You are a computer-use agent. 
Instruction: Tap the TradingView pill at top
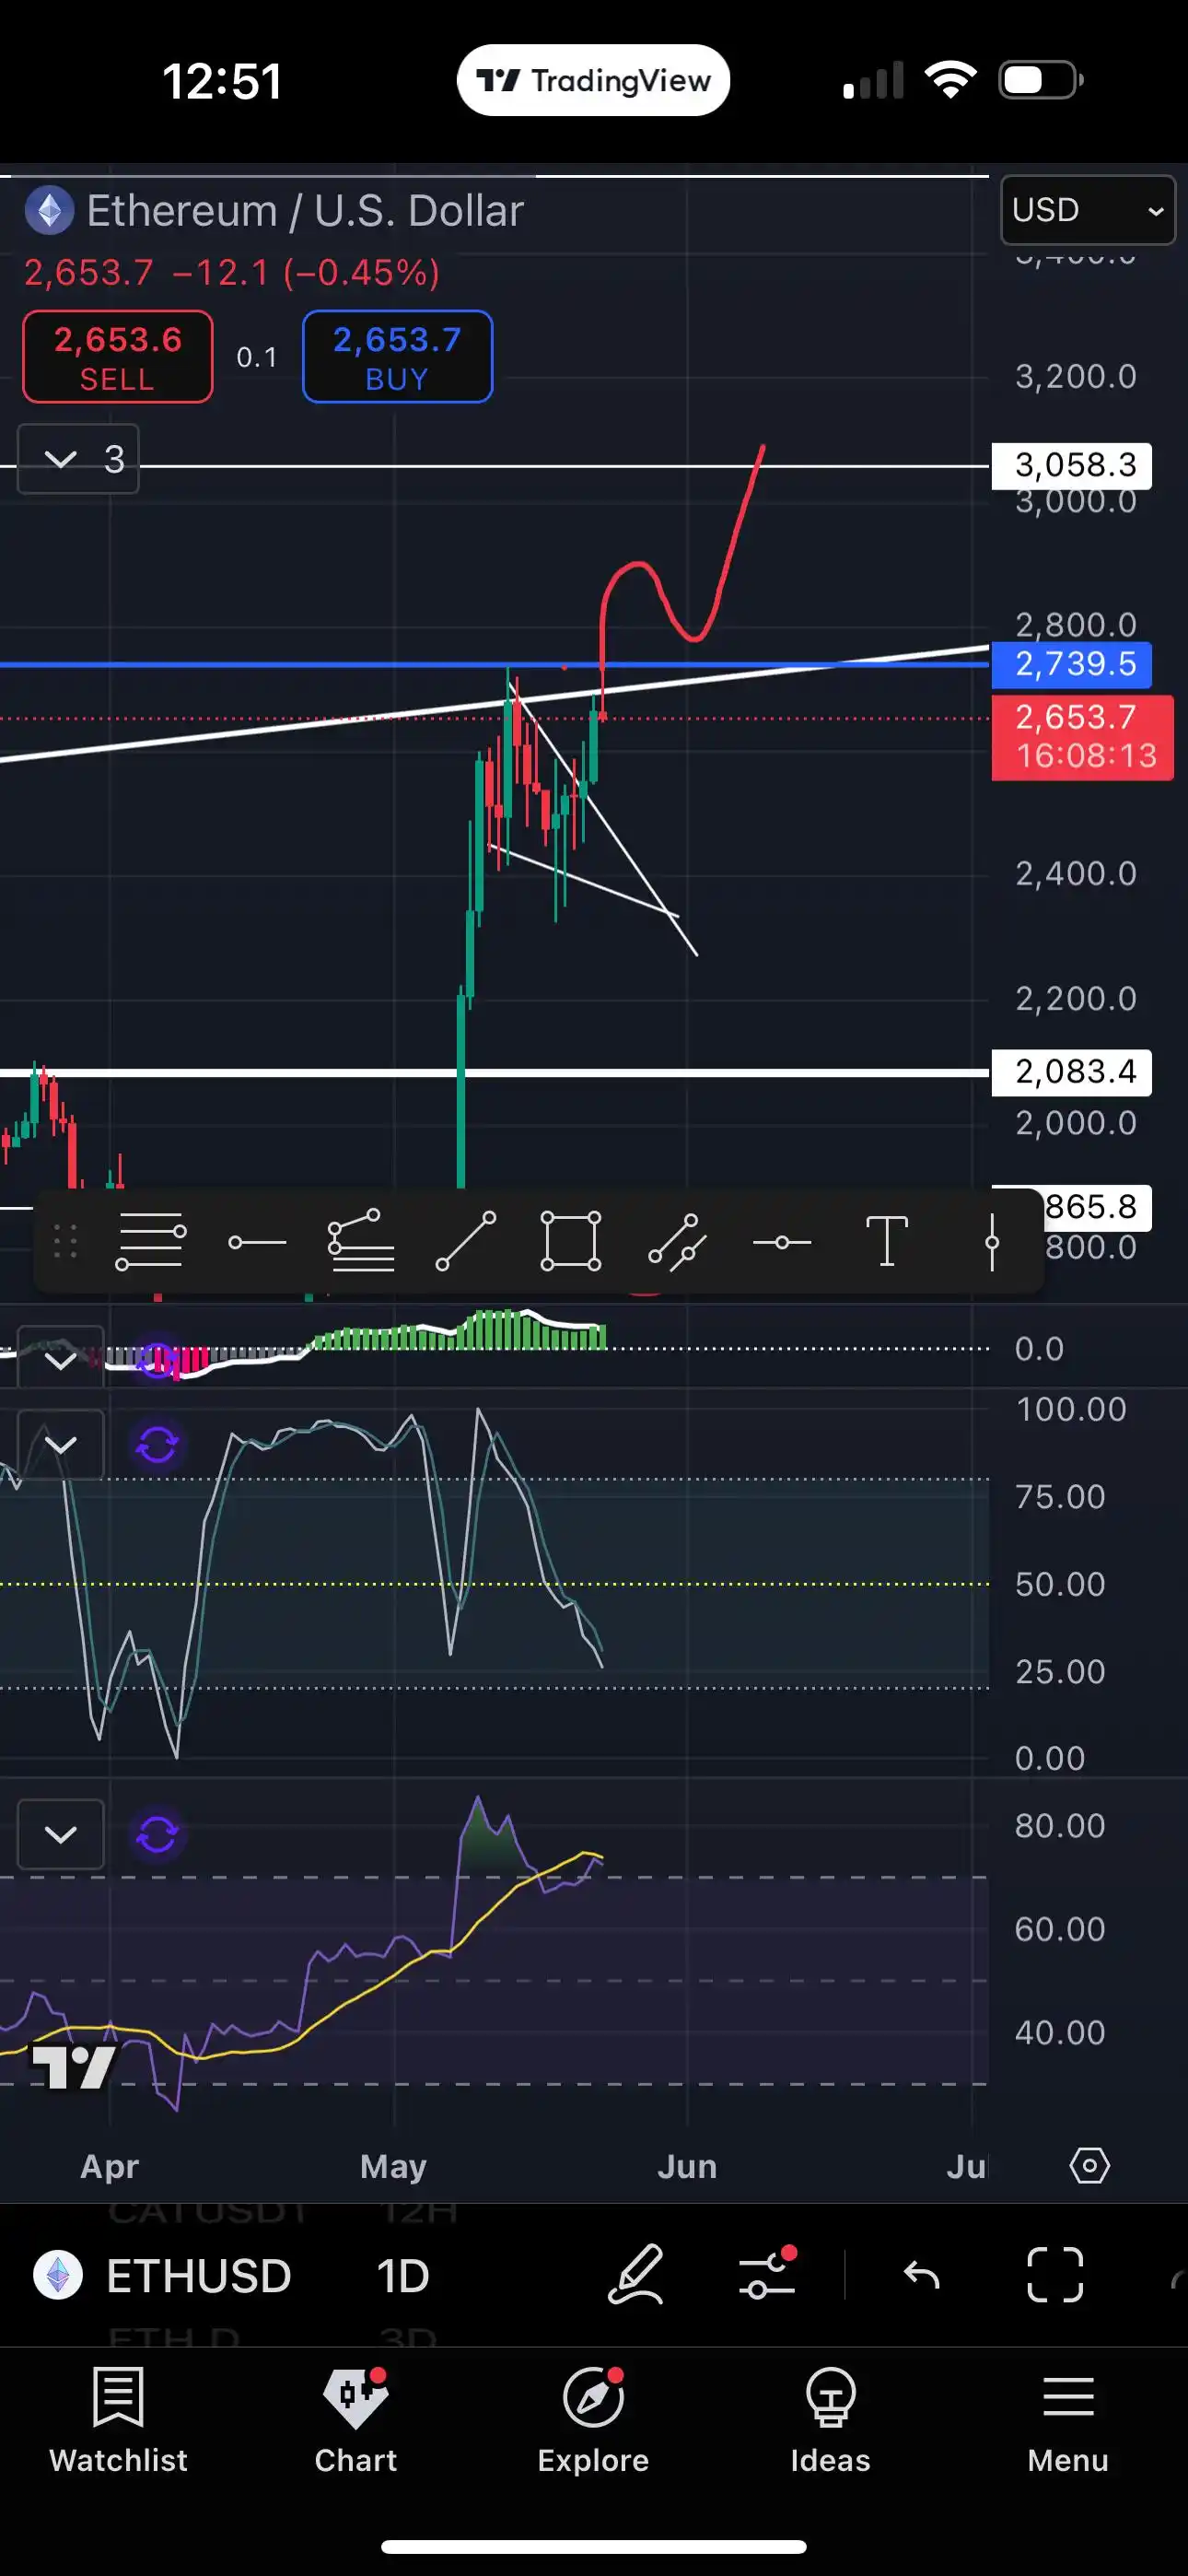(x=593, y=80)
